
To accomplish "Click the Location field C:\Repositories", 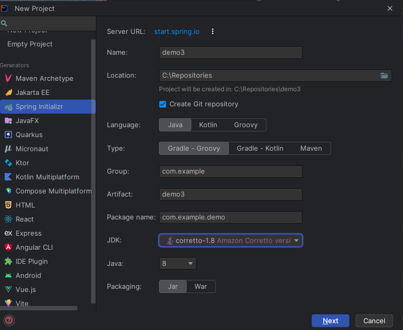I will (x=275, y=76).
